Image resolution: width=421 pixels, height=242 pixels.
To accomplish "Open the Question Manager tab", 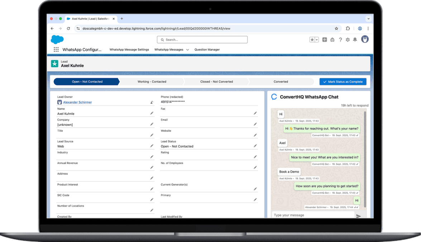I will tap(207, 50).
